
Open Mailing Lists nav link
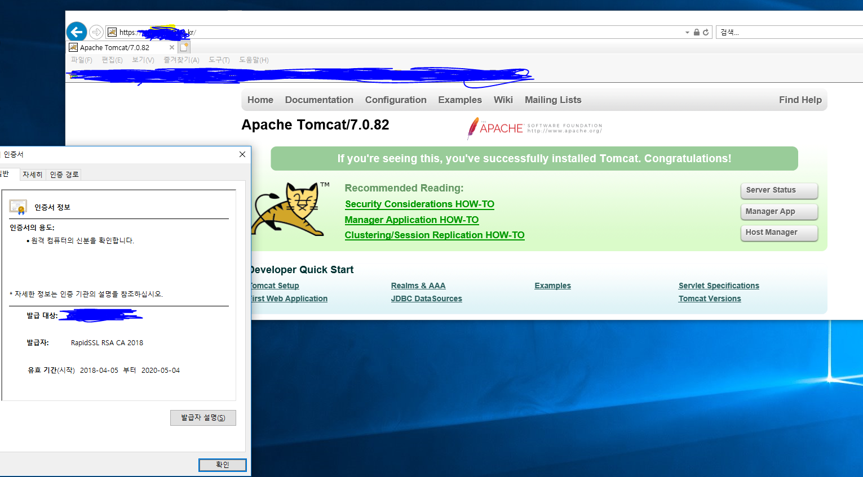pos(553,100)
